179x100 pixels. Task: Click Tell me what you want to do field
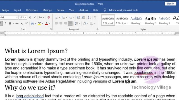point(123,10)
